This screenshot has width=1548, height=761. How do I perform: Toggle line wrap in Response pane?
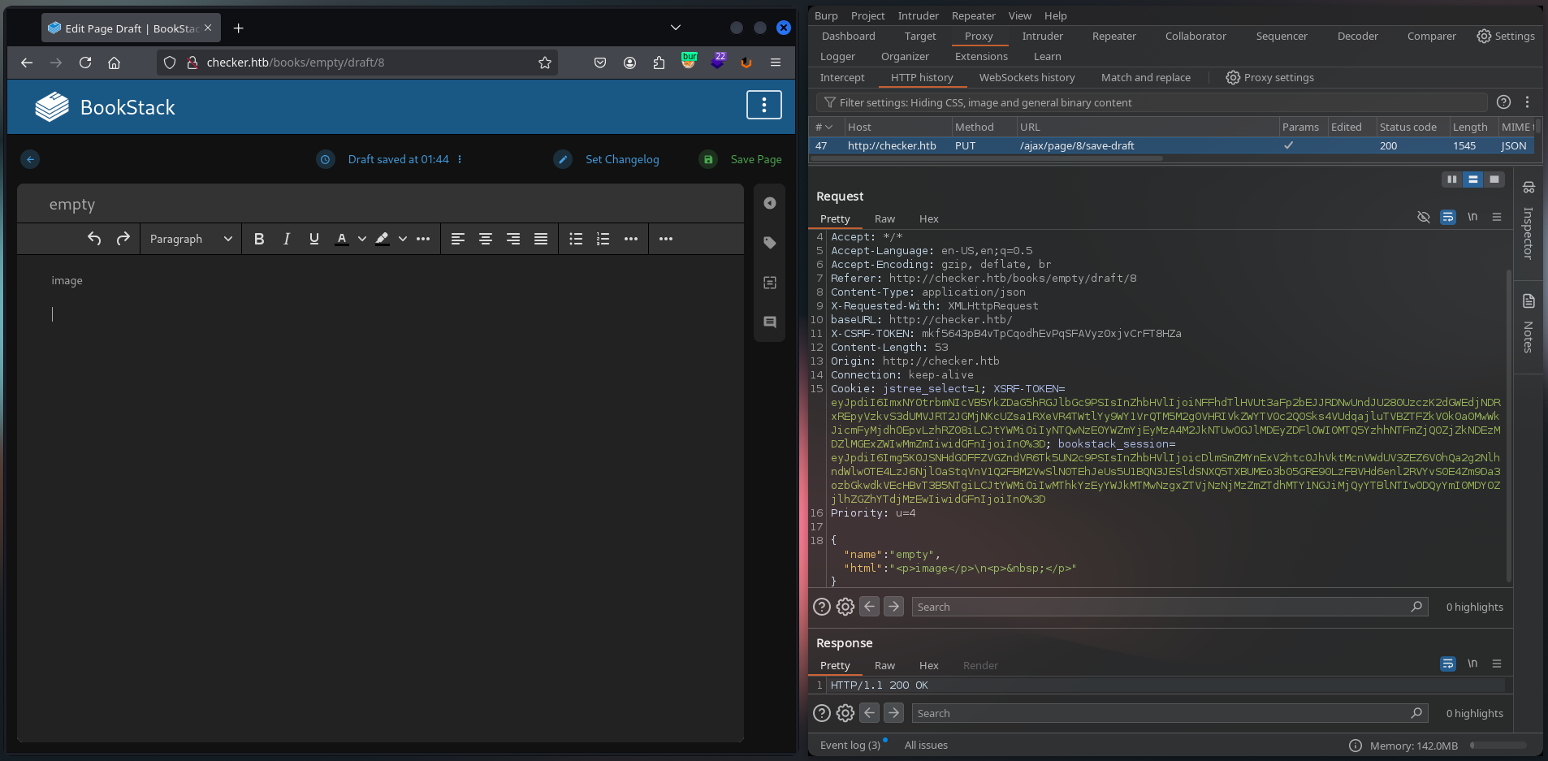tap(1448, 664)
